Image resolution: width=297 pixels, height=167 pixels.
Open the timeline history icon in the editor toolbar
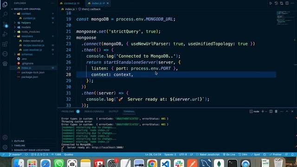276,3
